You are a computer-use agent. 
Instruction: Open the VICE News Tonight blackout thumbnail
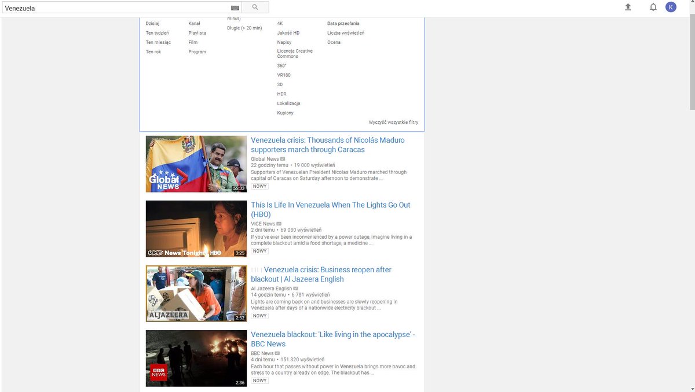pyautogui.click(x=196, y=228)
